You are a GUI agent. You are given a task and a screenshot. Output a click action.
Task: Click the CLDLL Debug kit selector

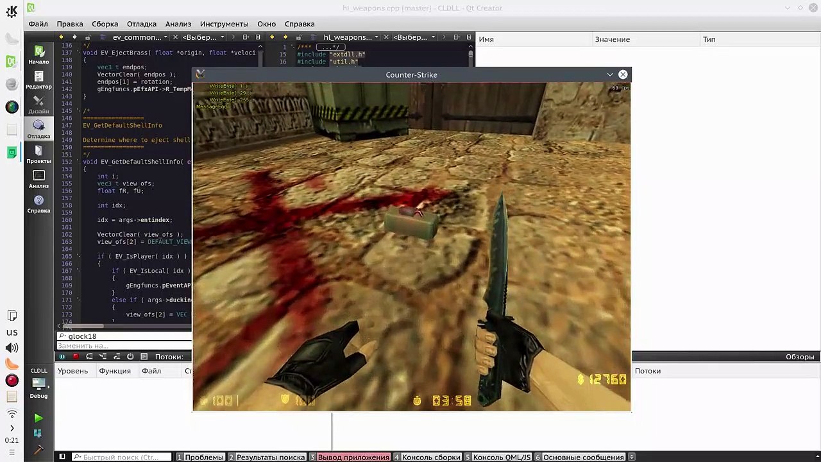click(x=38, y=384)
